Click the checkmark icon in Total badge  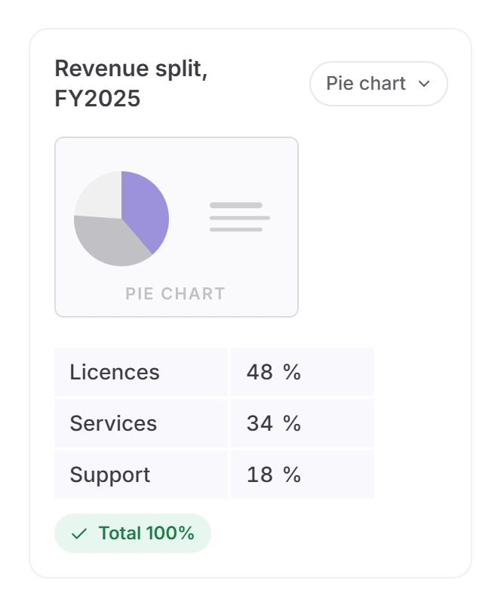tap(79, 533)
